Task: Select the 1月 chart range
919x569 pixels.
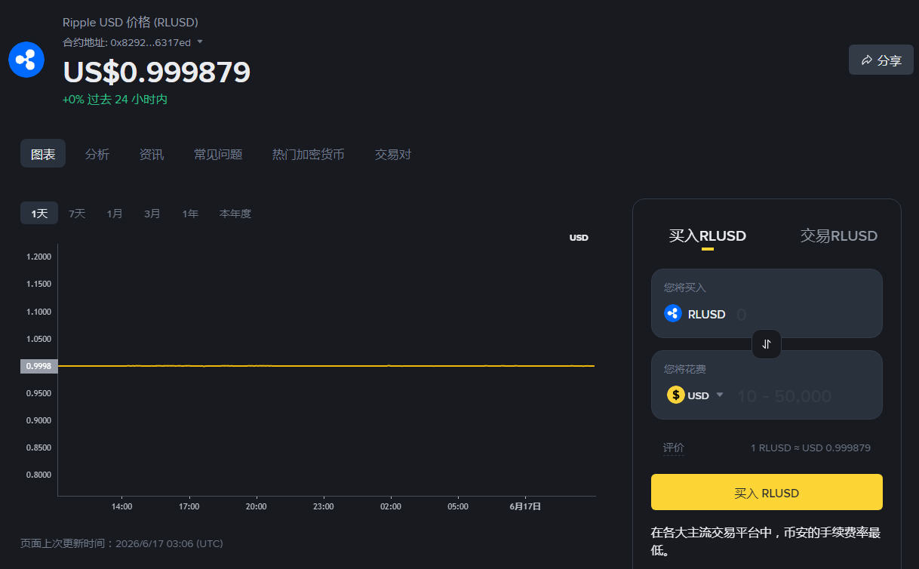Action: (x=115, y=214)
